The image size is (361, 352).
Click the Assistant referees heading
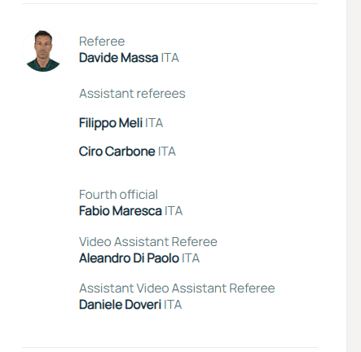(132, 94)
